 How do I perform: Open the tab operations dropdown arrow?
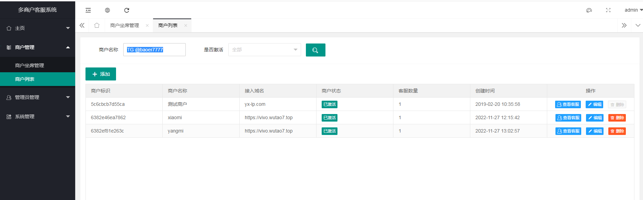coord(638,25)
